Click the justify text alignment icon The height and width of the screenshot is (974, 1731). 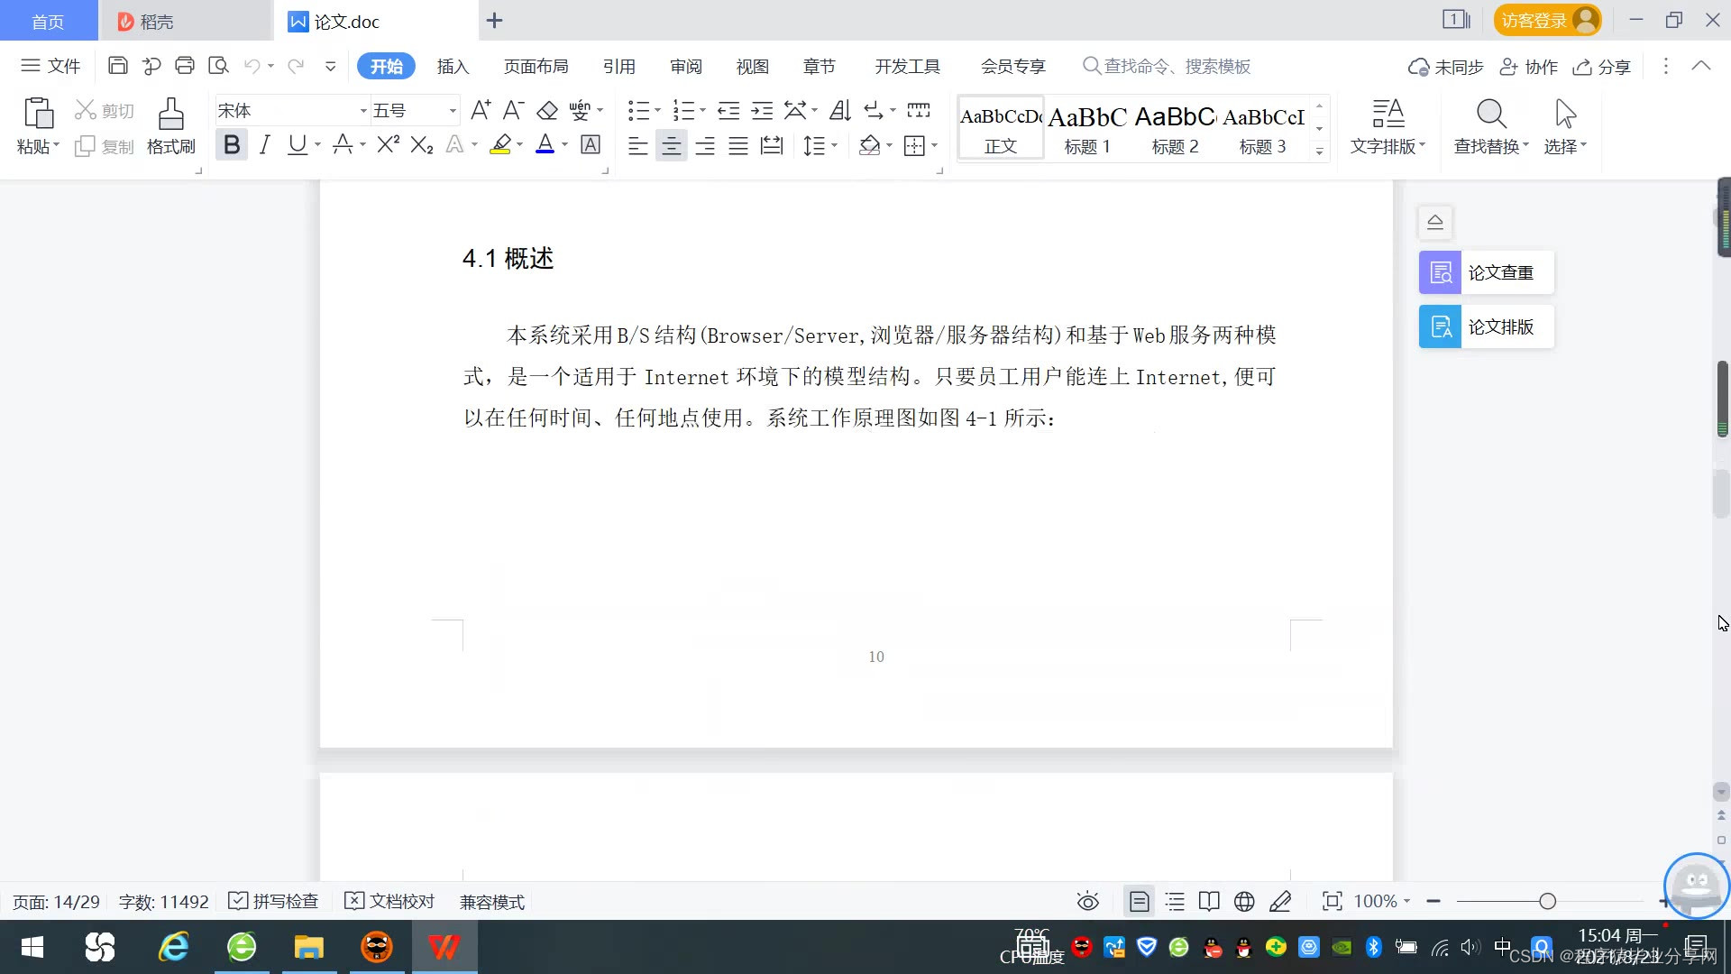click(737, 145)
